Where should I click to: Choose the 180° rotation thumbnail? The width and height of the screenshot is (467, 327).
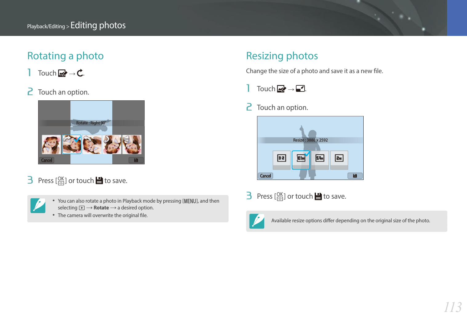112,144
